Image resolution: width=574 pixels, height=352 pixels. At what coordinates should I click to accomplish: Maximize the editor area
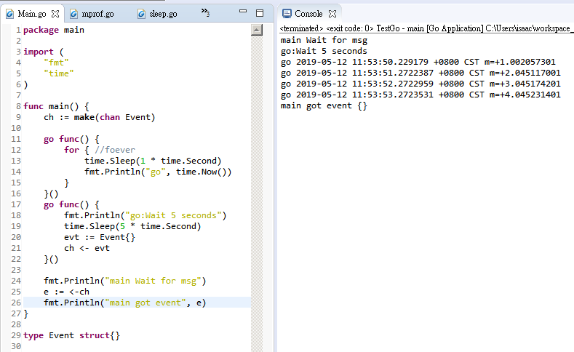click(x=260, y=13)
